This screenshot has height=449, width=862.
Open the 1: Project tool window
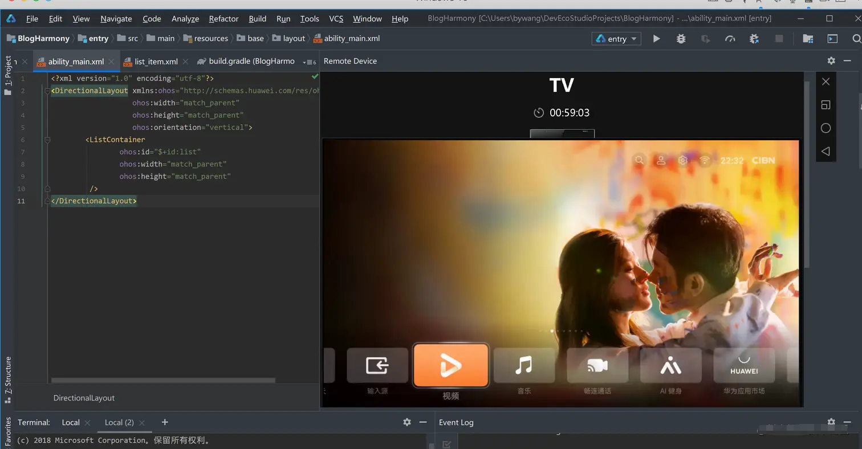[7, 76]
